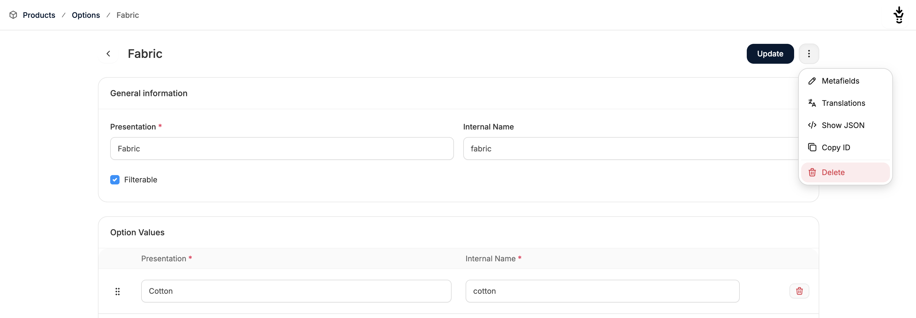The width and height of the screenshot is (916, 318).
Task: Click the Update button
Action: pyautogui.click(x=770, y=54)
